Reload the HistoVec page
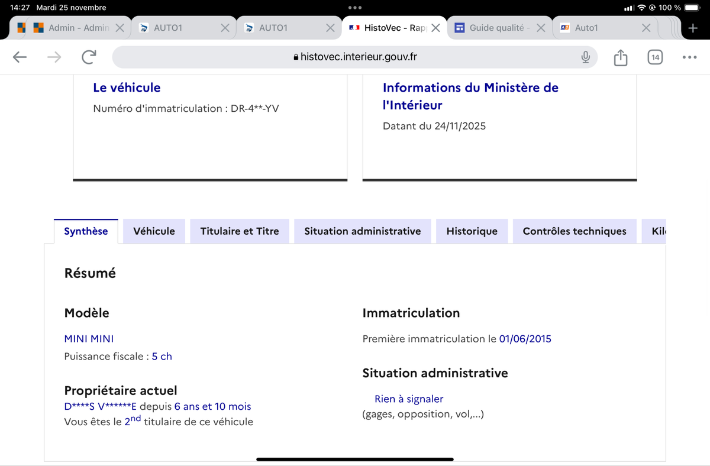The height and width of the screenshot is (466, 710). pos(89,57)
